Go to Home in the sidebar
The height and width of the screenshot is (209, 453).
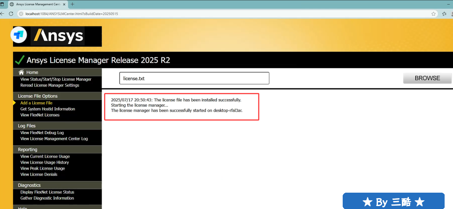(32, 72)
